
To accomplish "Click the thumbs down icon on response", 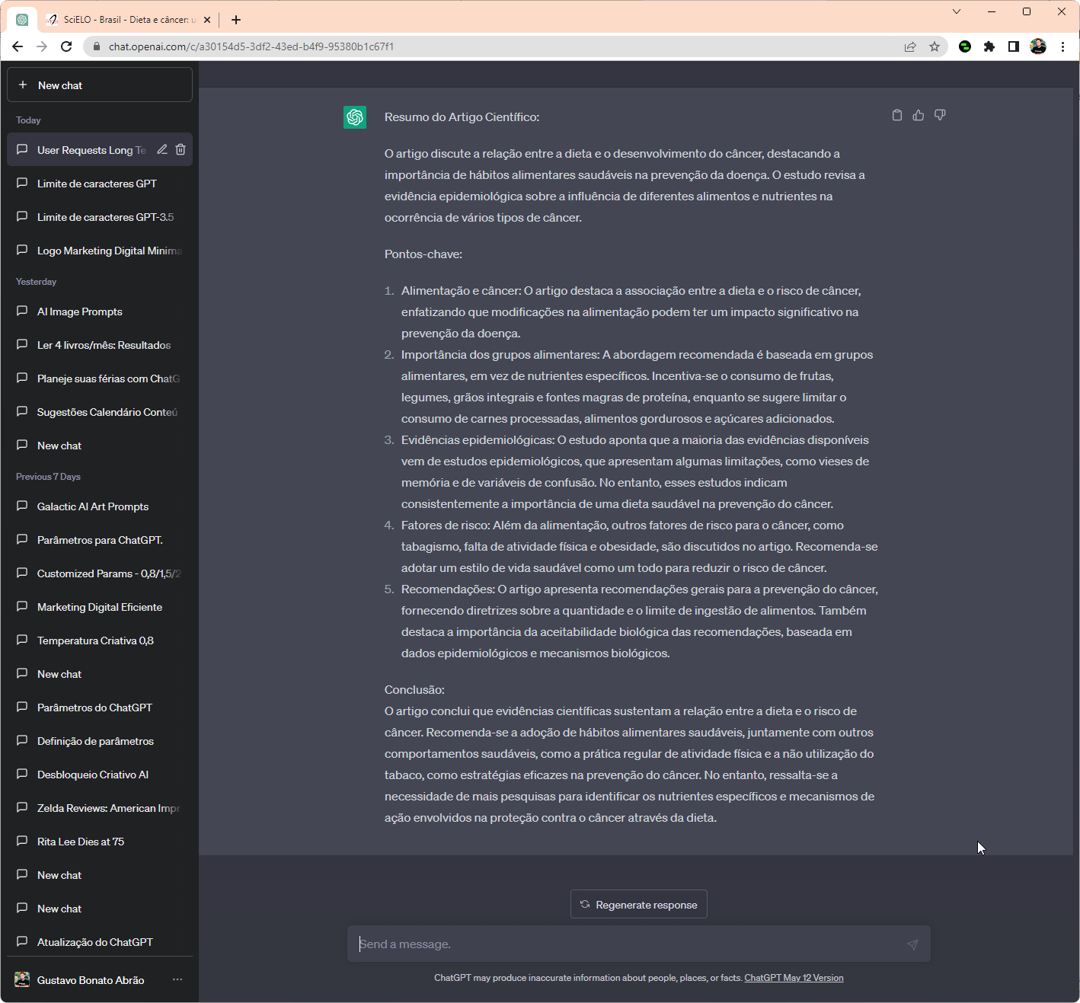I will [x=940, y=115].
